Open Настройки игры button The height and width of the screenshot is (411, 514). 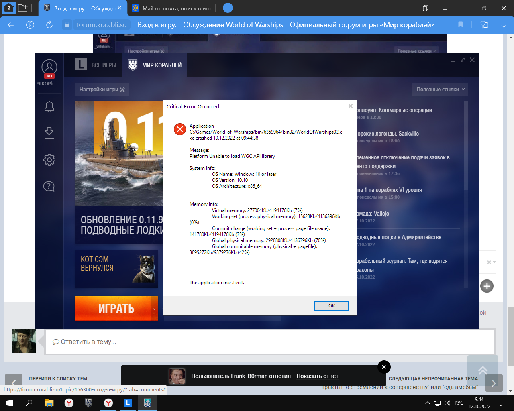tap(102, 90)
